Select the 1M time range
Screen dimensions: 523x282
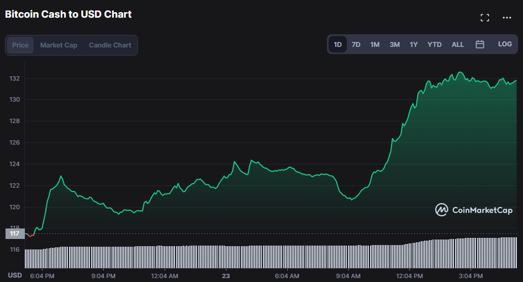pos(375,44)
